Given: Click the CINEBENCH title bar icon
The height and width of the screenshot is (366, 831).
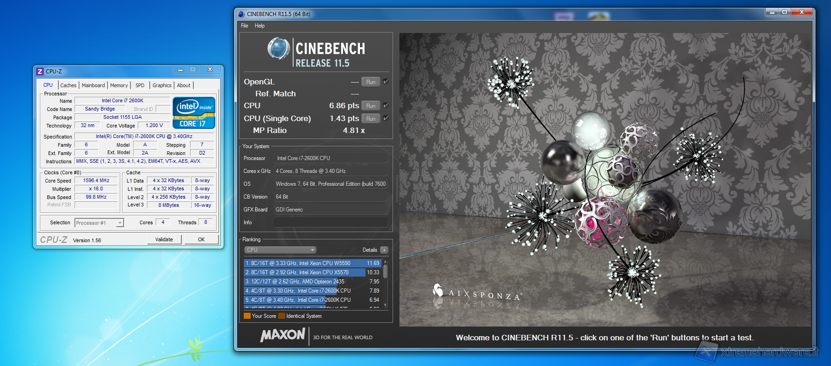Looking at the screenshot, I should pyautogui.click(x=241, y=14).
